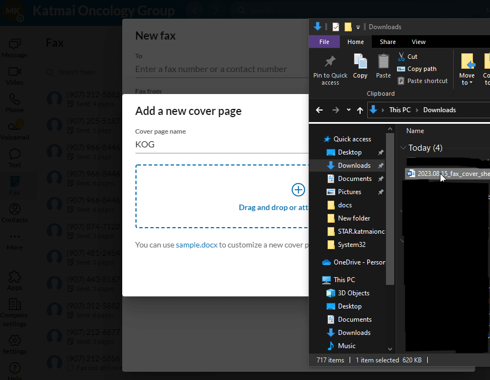Open fax entry (907) 205-5187
Screen dimensions: 490x380
coord(84,125)
